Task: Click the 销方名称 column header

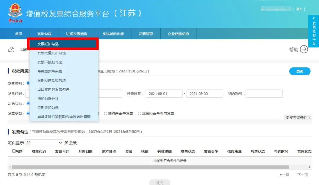Action: tap(109, 151)
